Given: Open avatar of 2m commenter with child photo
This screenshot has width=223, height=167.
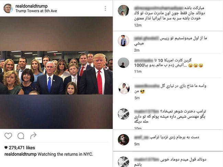Looking at the screenshot, I should 124,41.
